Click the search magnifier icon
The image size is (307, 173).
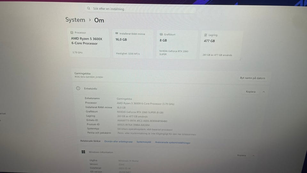click(x=89, y=8)
